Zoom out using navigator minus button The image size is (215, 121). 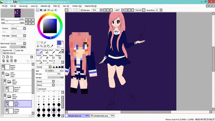tap(26, 20)
